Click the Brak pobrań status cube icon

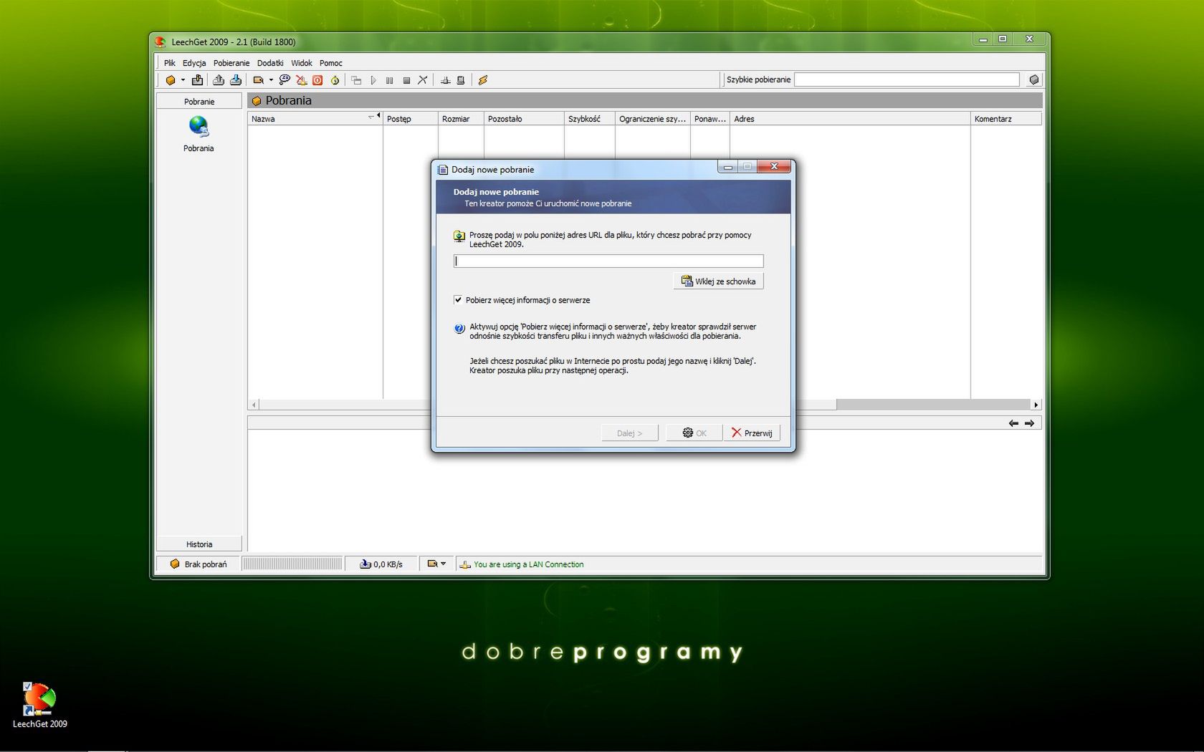pyautogui.click(x=174, y=564)
